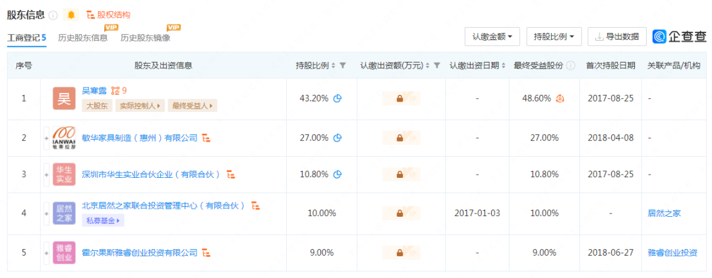Switch to 历史股东信息 tab
712x278 pixels.
click(x=82, y=38)
